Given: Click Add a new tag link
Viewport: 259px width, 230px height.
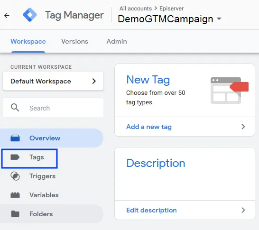Looking at the screenshot, I should [149, 127].
